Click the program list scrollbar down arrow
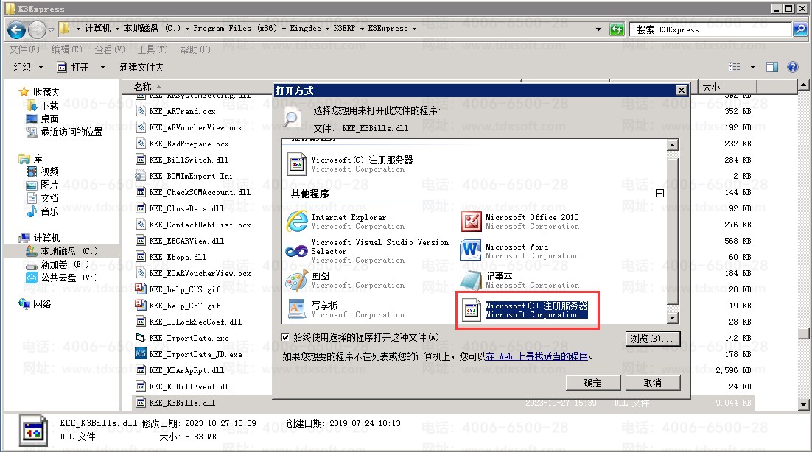The image size is (812, 452). coord(672,318)
